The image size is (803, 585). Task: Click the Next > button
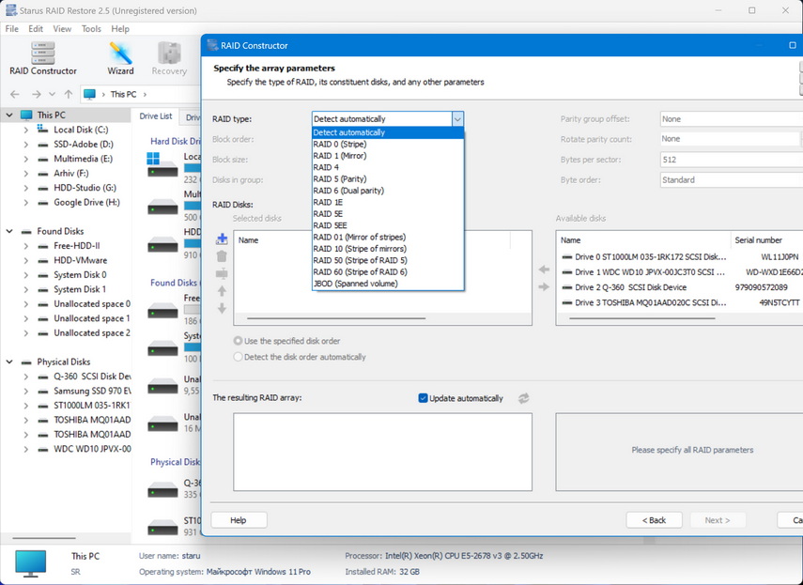[x=718, y=520]
